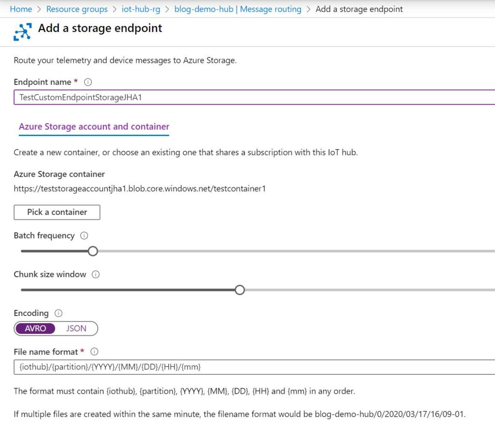This screenshot has height=443, width=495.
Task: Select the Add a storage endpoint breadcrumb
Action: coord(359,9)
